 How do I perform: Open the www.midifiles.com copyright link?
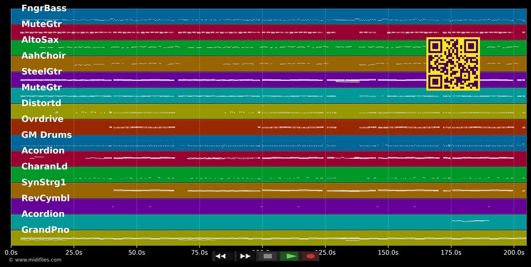[35, 260]
